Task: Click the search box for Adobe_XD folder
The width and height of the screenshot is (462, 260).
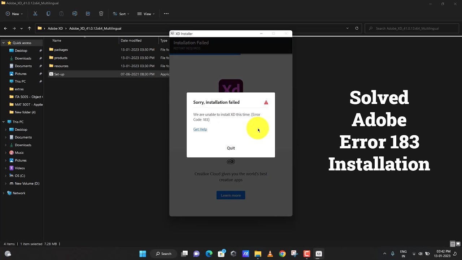Action: 412,28
